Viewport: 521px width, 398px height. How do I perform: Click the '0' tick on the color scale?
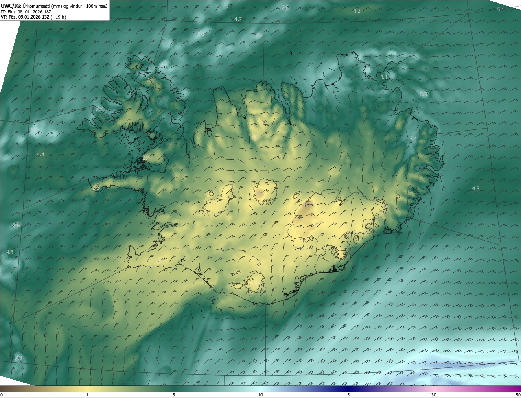1,395
